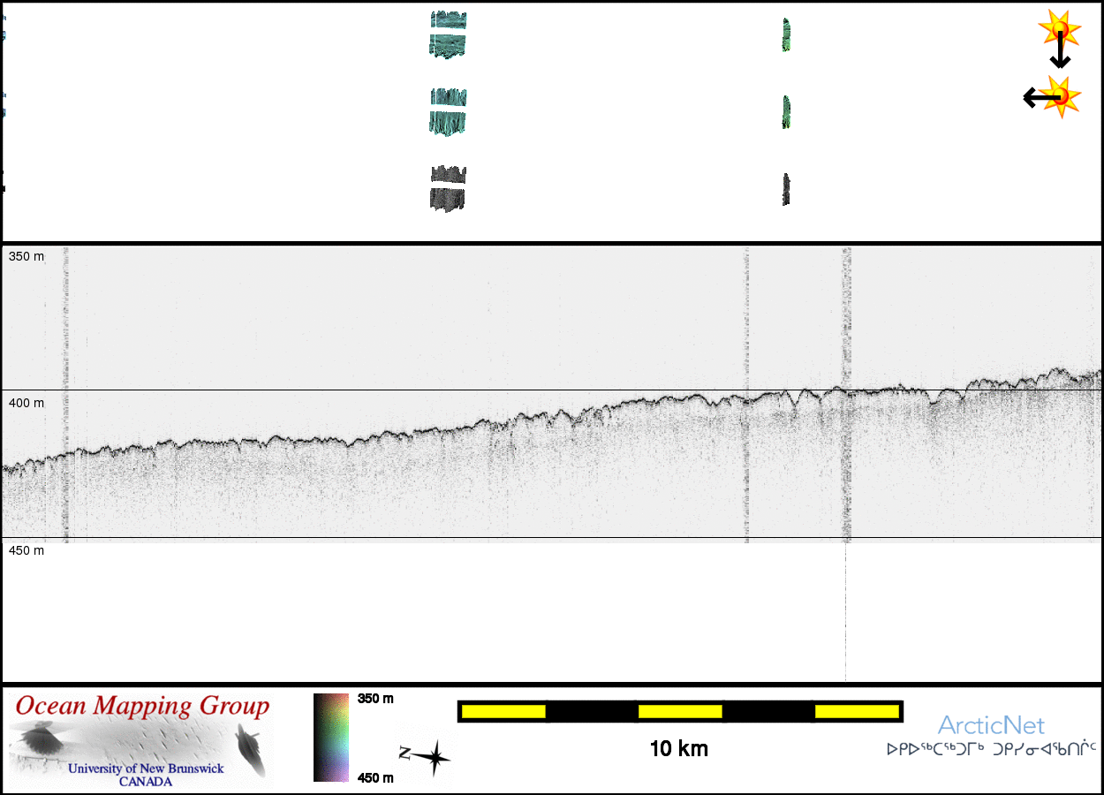This screenshot has height=795, width=1104.
Task: Click the yellow and black scale bar
Action: tap(679, 711)
